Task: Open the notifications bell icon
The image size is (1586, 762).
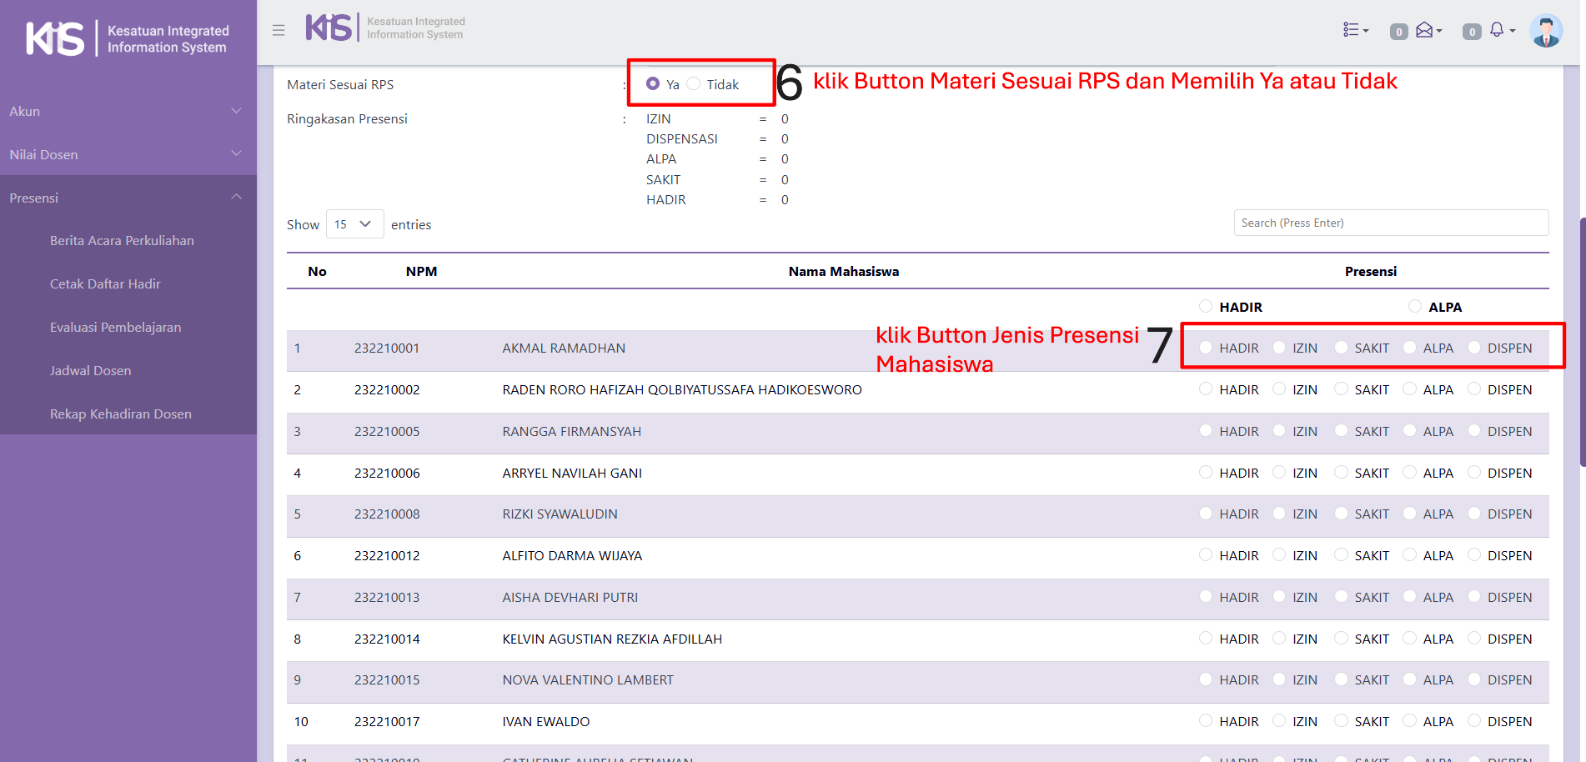Action: [1498, 30]
